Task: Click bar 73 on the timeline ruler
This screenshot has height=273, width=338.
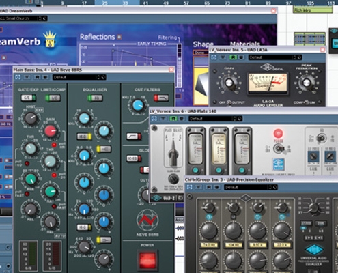Action: pos(227,3)
